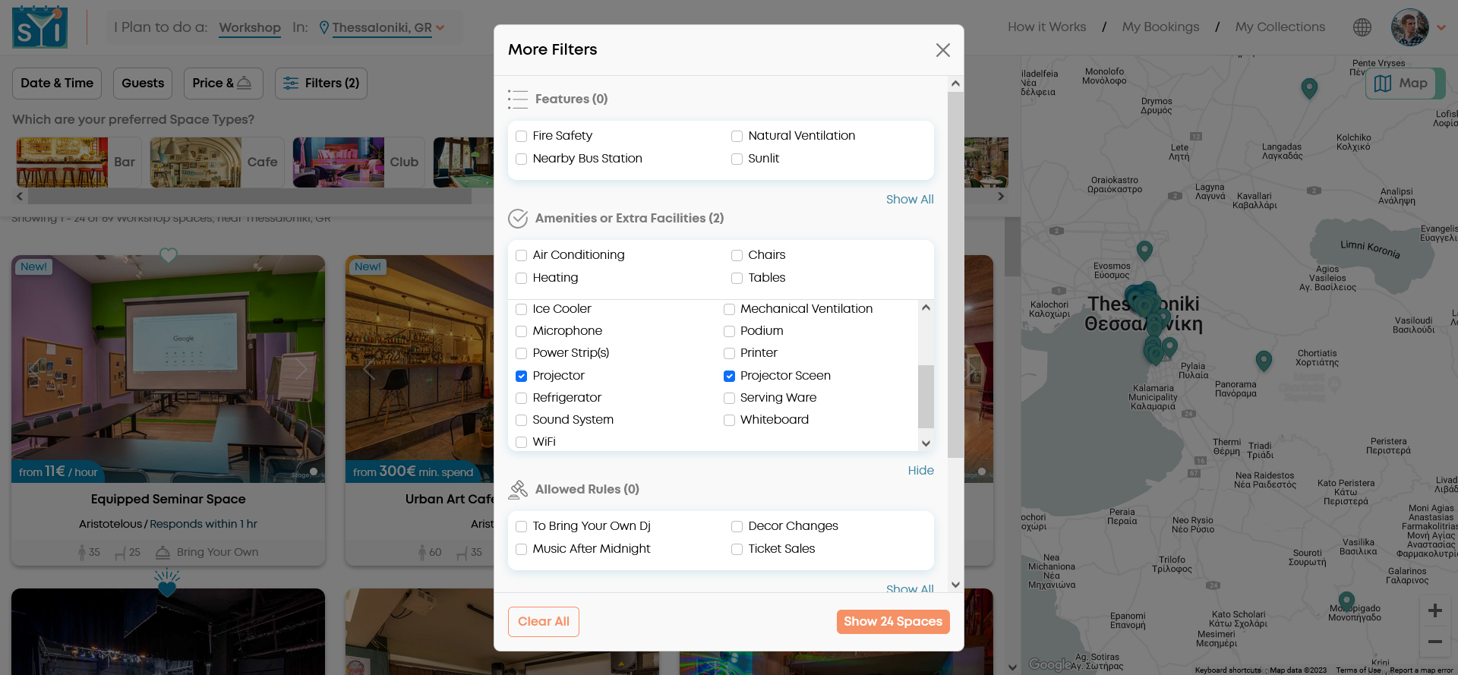Show all Features options

pos(909,199)
